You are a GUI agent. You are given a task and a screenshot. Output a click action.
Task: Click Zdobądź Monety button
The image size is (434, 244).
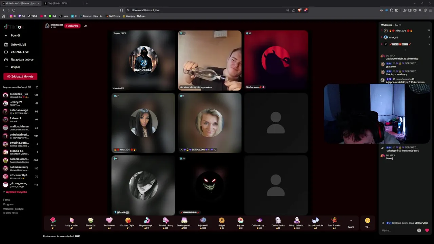click(x=20, y=77)
